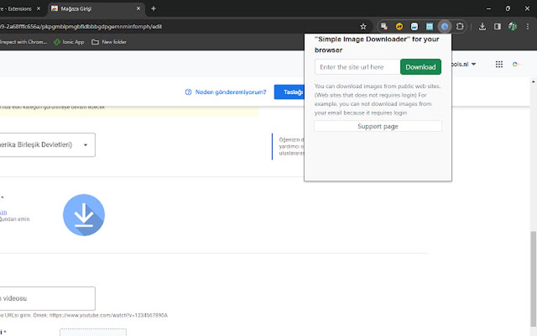
Task: Click the yellow extension icon in the toolbar
Action: click(x=399, y=26)
